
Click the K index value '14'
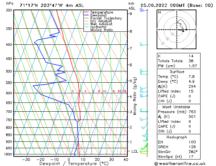(191, 56)
